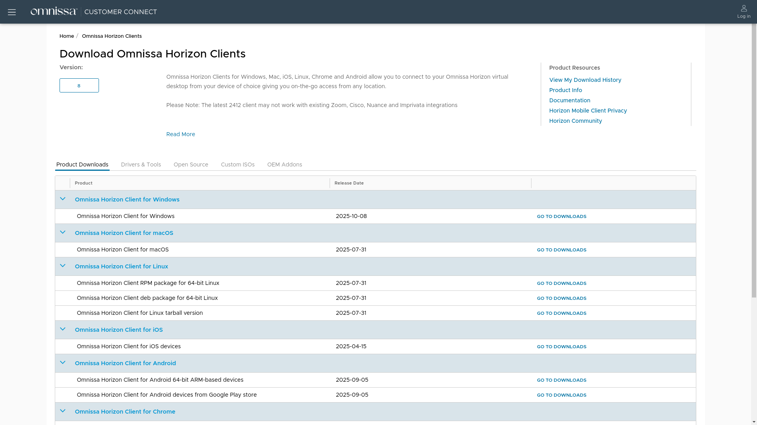
Task: Click the Linux tarball version row text
Action: 140,313
